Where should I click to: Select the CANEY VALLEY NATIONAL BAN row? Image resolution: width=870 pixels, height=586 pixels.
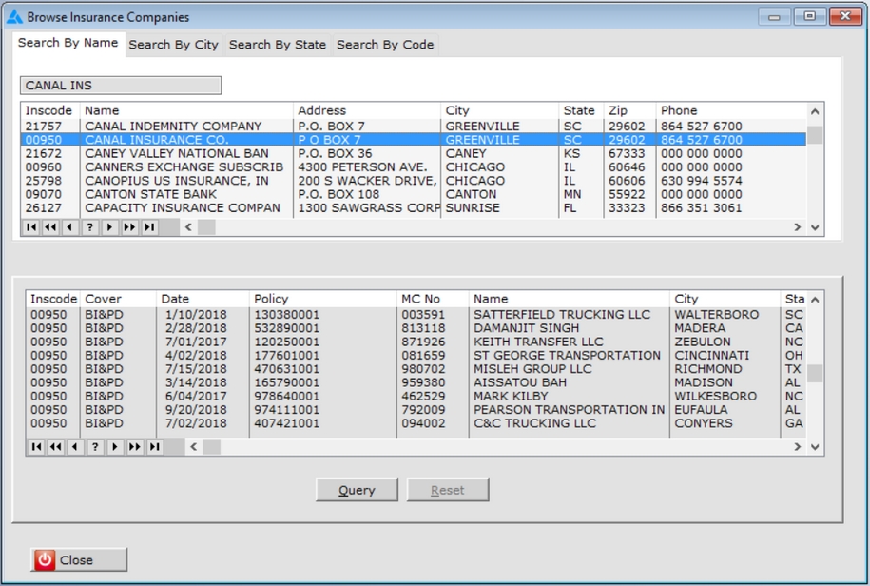click(x=176, y=153)
